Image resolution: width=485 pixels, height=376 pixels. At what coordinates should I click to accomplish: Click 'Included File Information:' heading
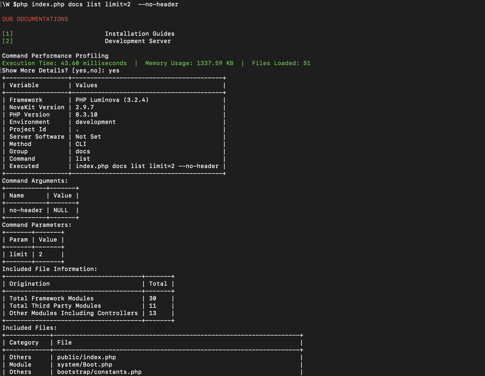click(50, 269)
